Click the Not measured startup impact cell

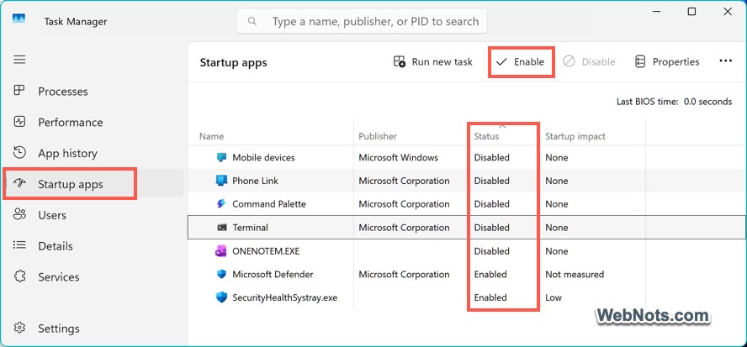coord(575,274)
